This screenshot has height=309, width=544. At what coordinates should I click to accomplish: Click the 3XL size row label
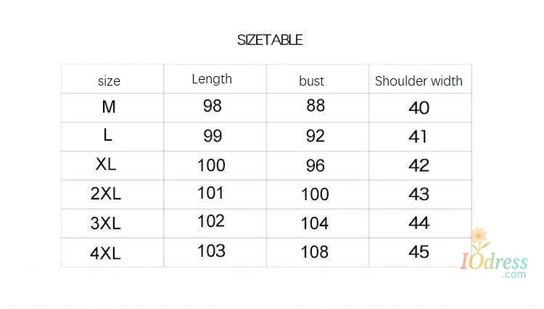tap(106, 223)
